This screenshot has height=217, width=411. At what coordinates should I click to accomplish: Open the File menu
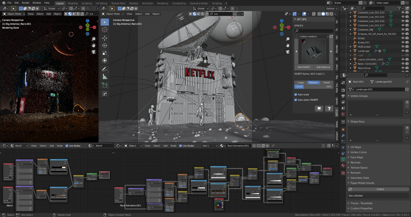tap(10, 3)
